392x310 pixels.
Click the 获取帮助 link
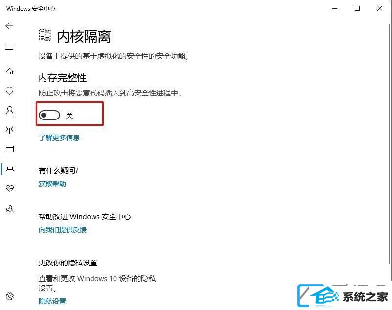52,184
